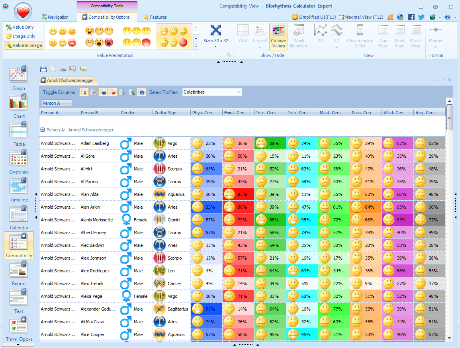Click Simplified UI (F11)
Image resolution: width=460 pixels, height=348 pixels.
pos(313,17)
